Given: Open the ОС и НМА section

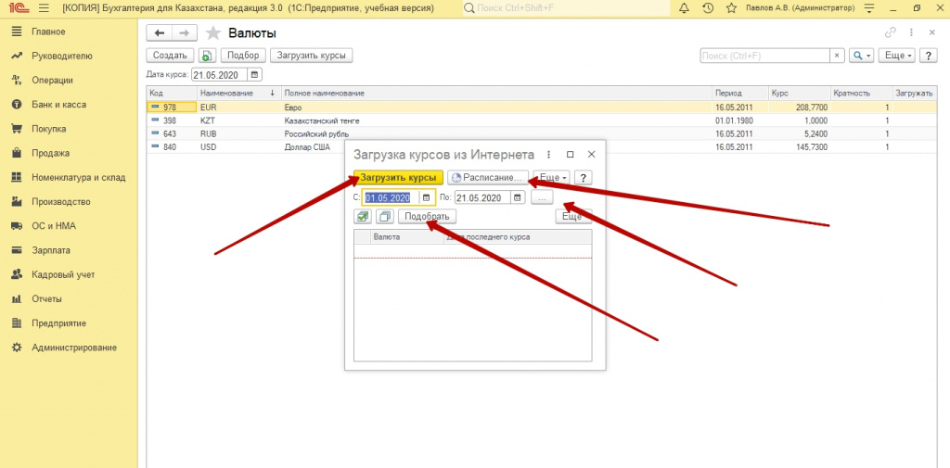Looking at the screenshot, I should tap(53, 226).
